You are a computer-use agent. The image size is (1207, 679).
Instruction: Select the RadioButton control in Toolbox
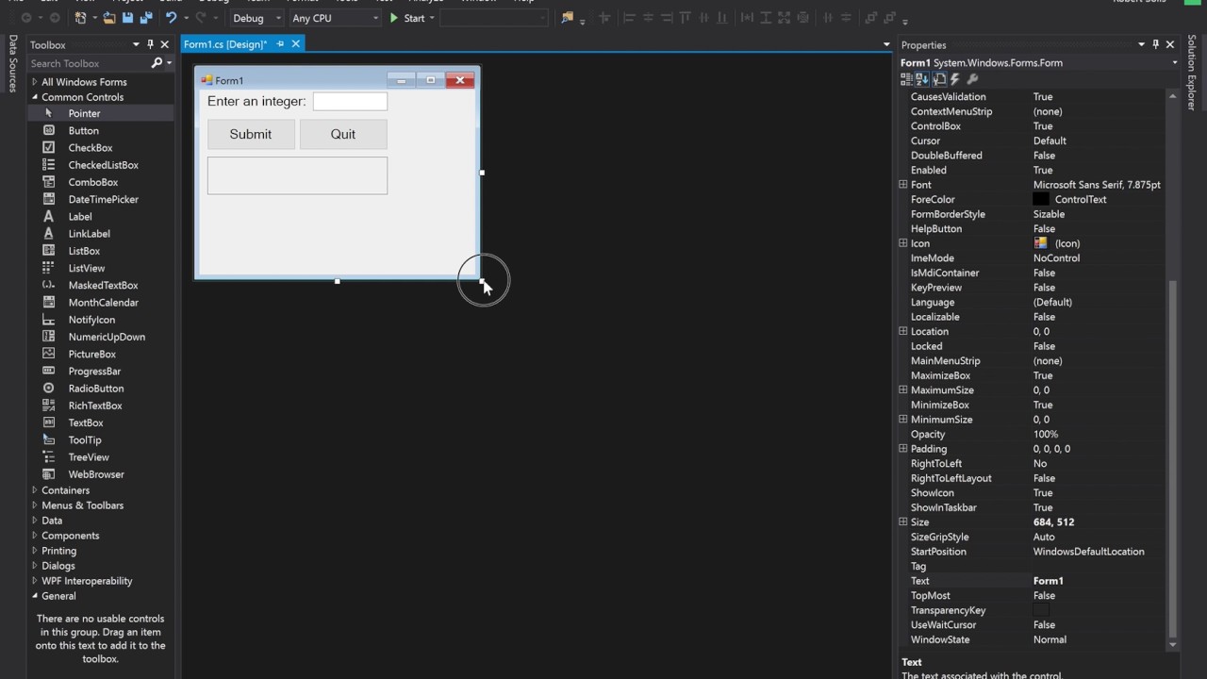pos(96,389)
